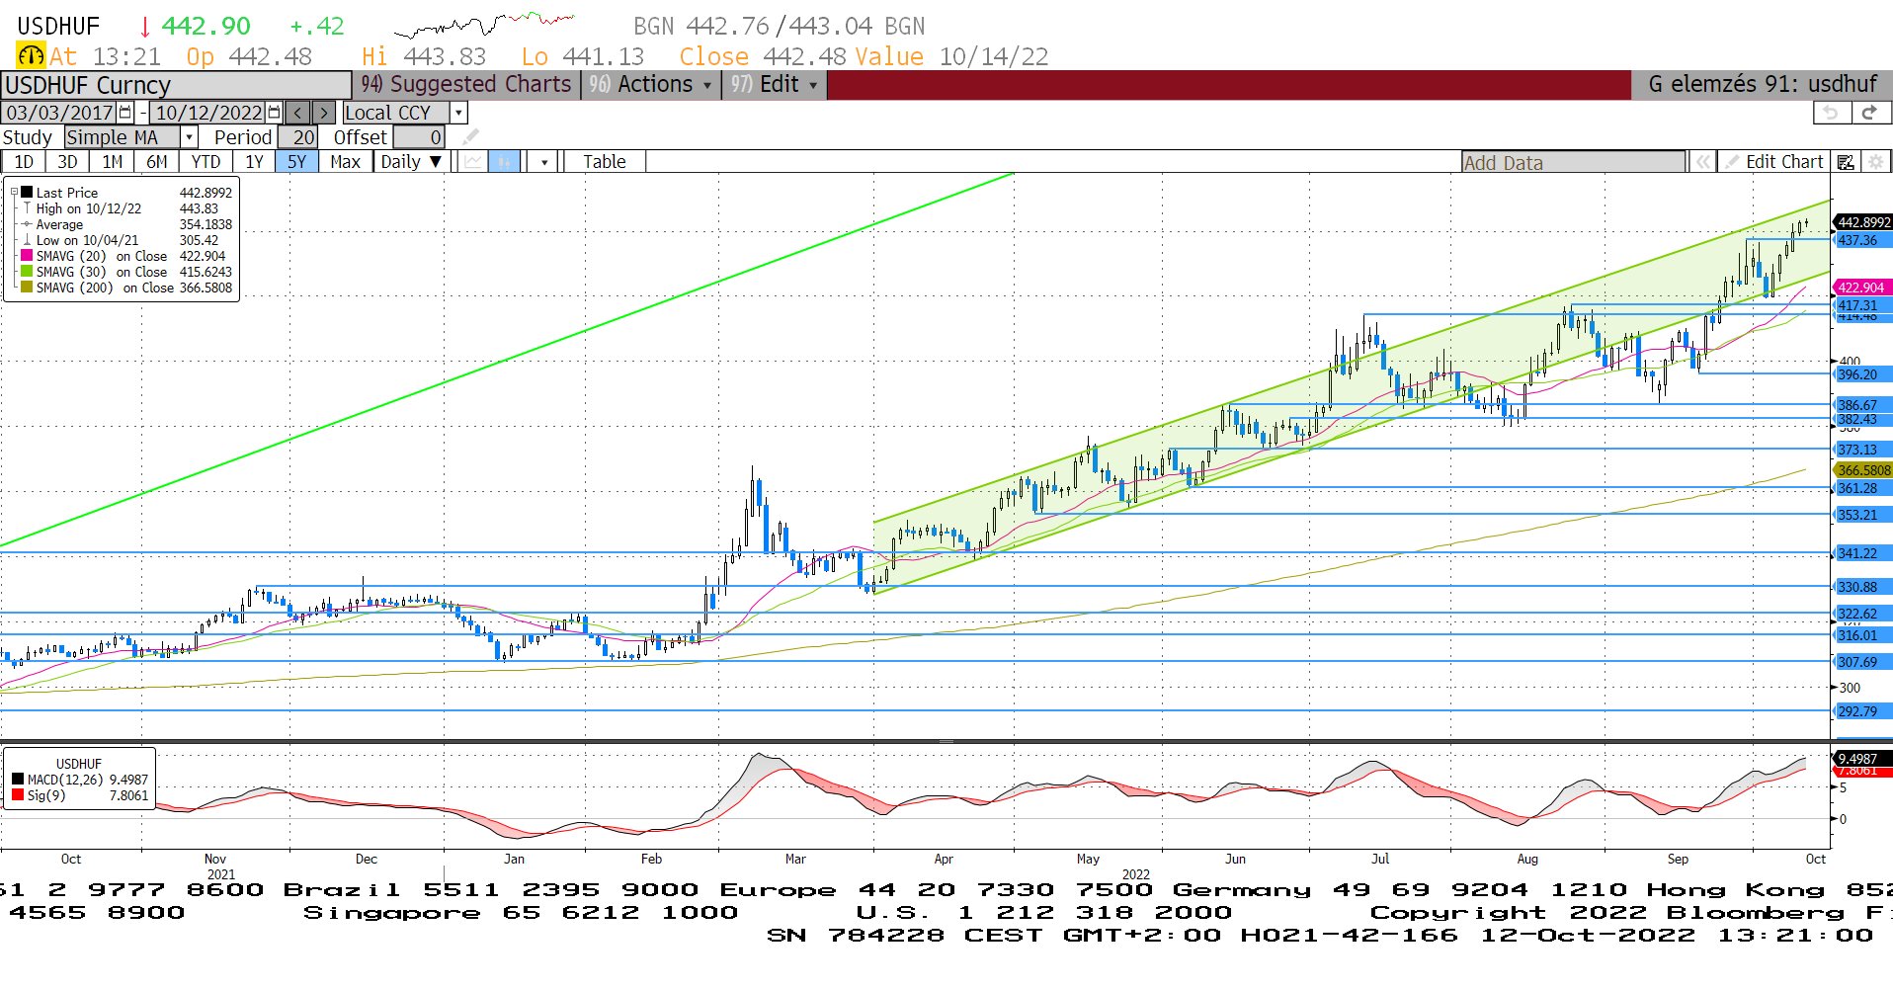The image size is (1893, 990).
Task: Open the Edit dropdown menu
Action: tap(775, 85)
